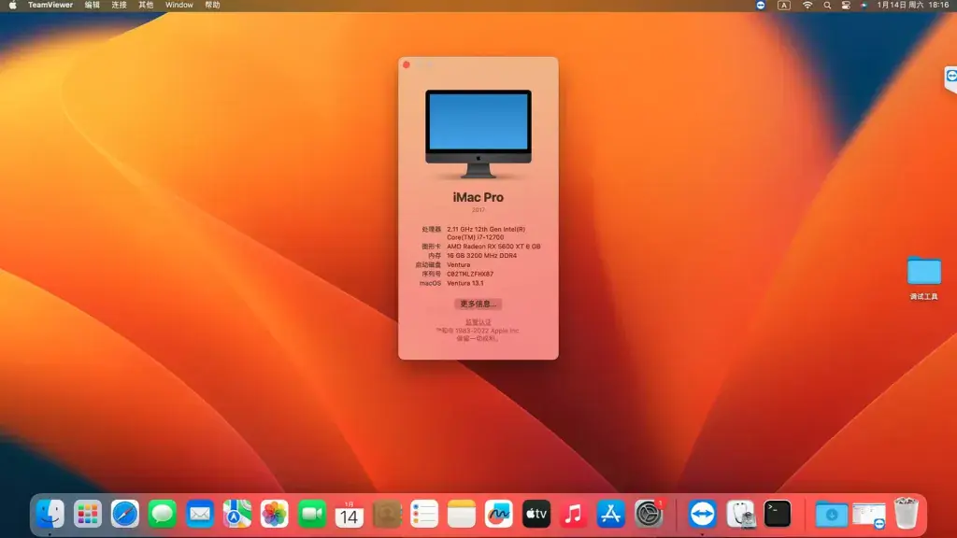Click AMD Radeon RX 5600 XT text
The height and width of the screenshot is (538, 957).
[x=493, y=247]
